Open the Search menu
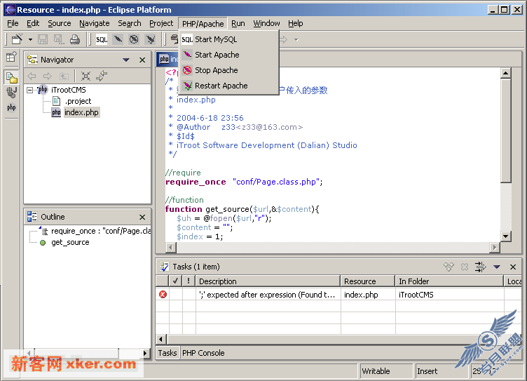This screenshot has width=527, height=381. (130, 23)
